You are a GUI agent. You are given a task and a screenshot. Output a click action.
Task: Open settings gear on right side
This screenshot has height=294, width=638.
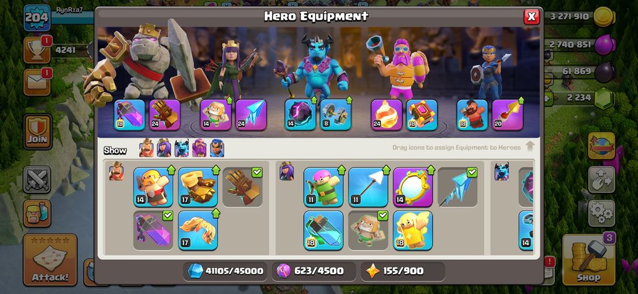click(601, 213)
